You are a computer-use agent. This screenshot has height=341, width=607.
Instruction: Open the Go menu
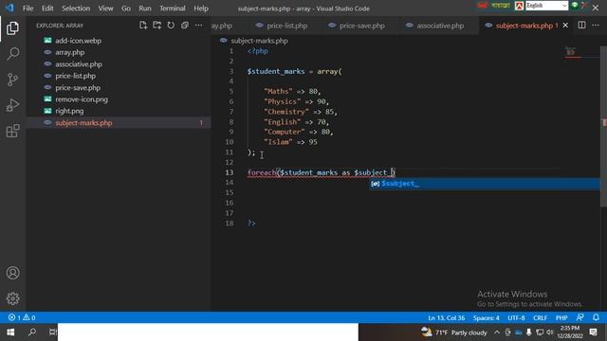pyautogui.click(x=126, y=9)
